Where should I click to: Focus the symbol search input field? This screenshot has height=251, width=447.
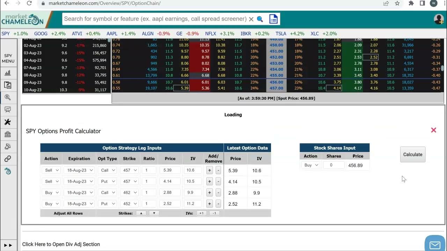(x=155, y=19)
